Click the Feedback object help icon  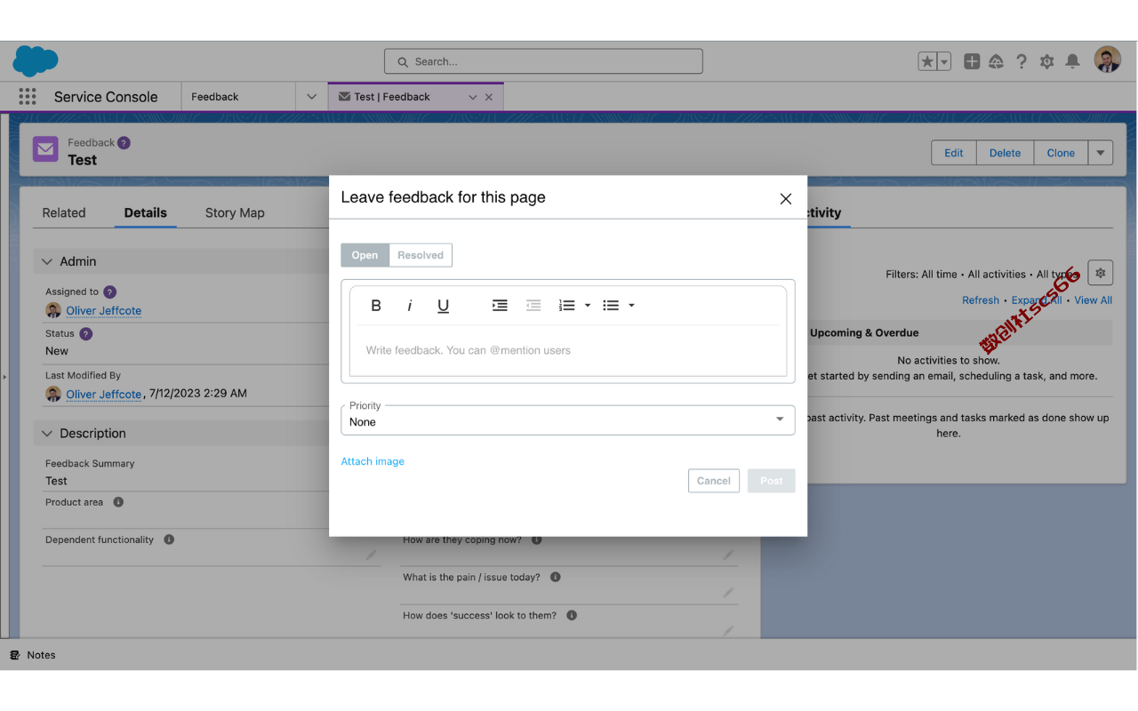pyautogui.click(x=124, y=142)
